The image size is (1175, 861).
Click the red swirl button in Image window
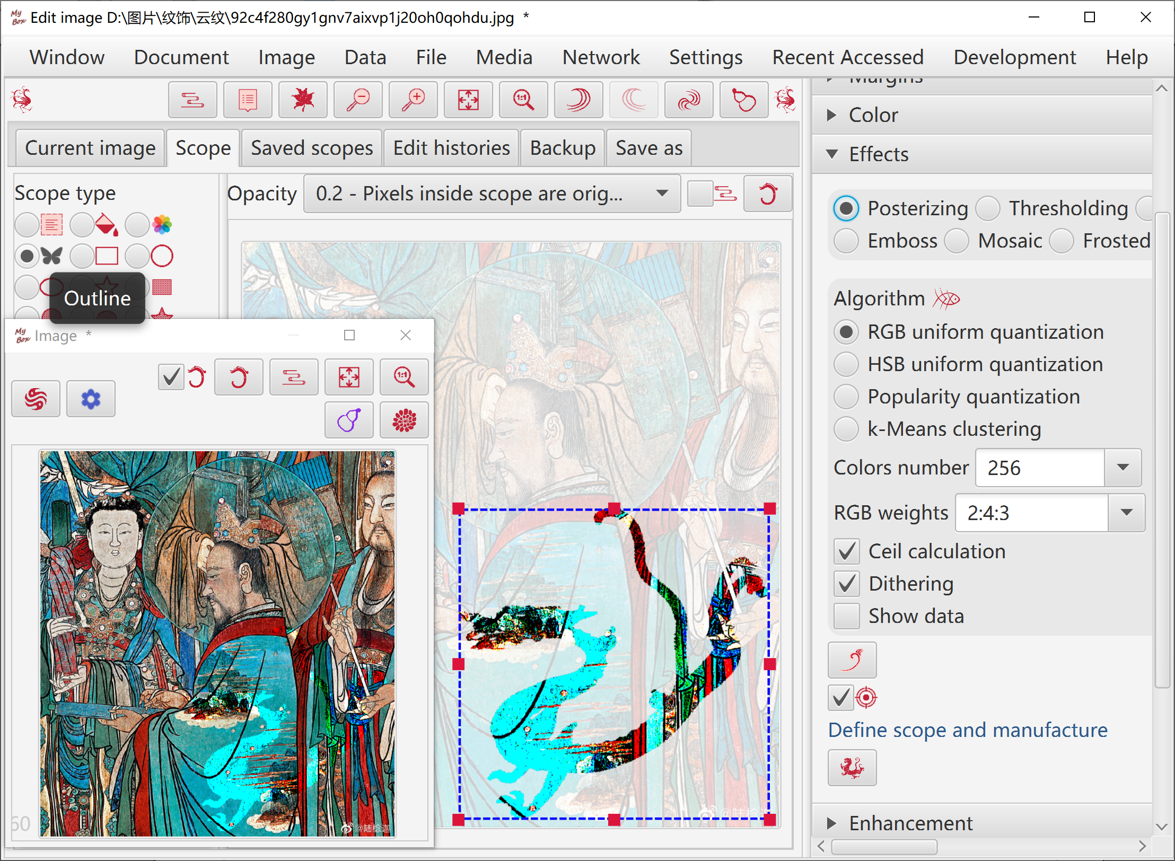pos(36,399)
